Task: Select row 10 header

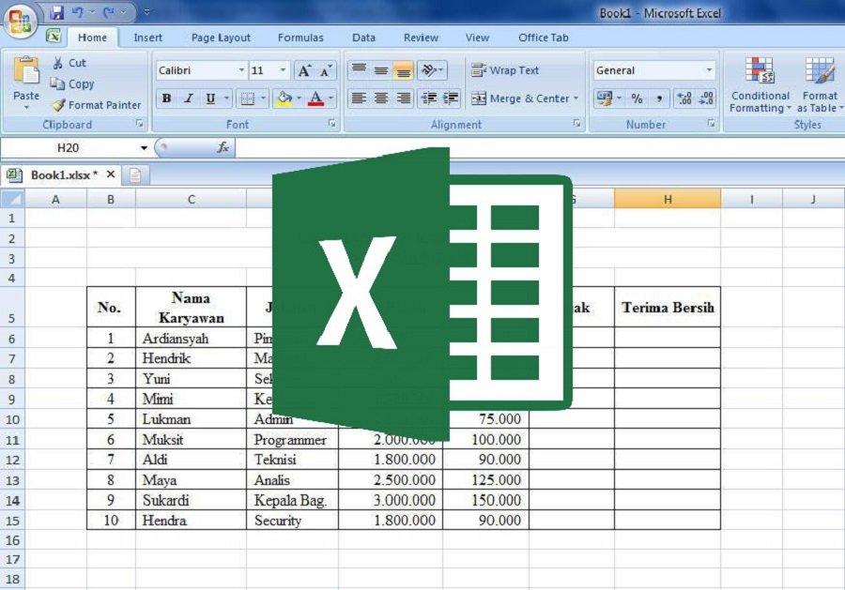Action: point(12,419)
